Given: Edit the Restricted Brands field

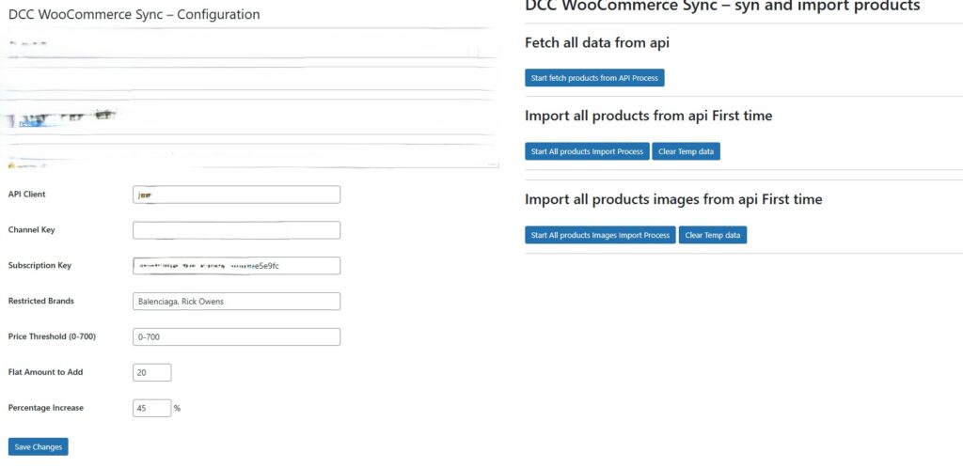Looking at the screenshot, I should coord(236,301).
